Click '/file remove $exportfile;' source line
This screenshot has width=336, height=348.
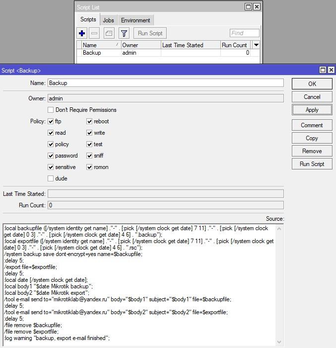tap(31, 332)
